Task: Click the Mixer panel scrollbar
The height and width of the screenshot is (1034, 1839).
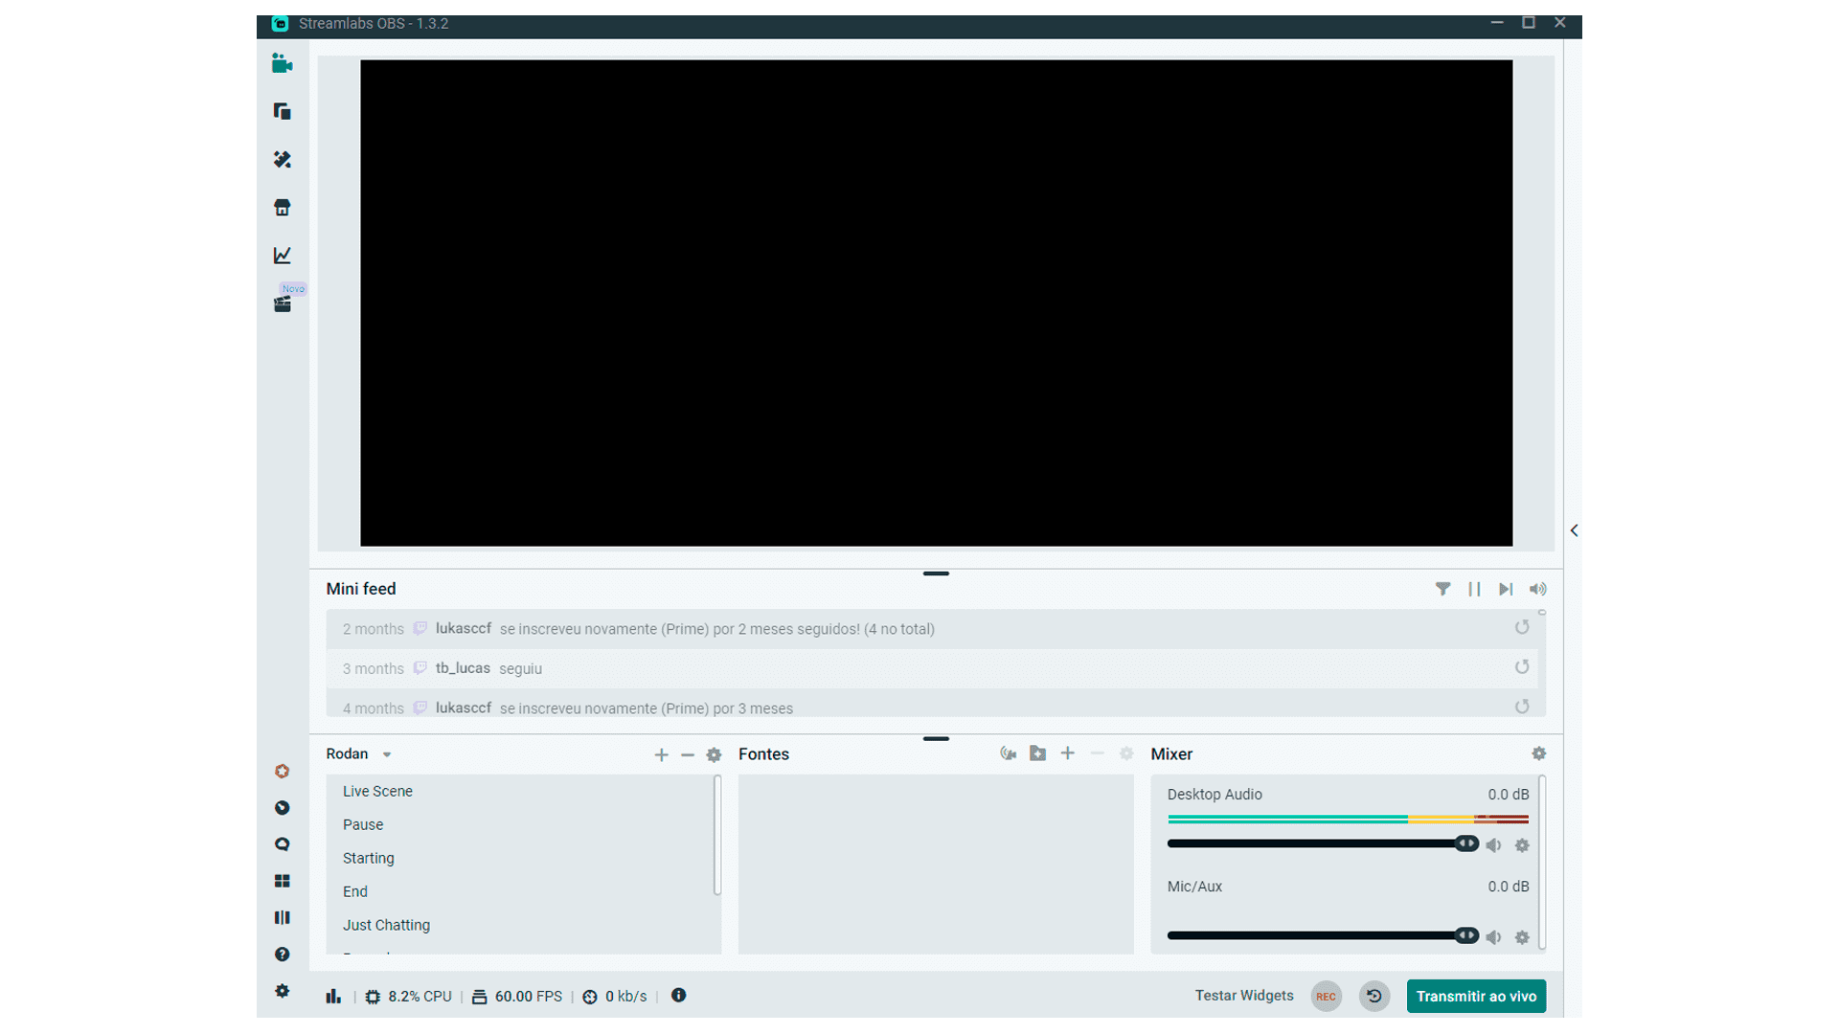Action: tap(1542, 862)
